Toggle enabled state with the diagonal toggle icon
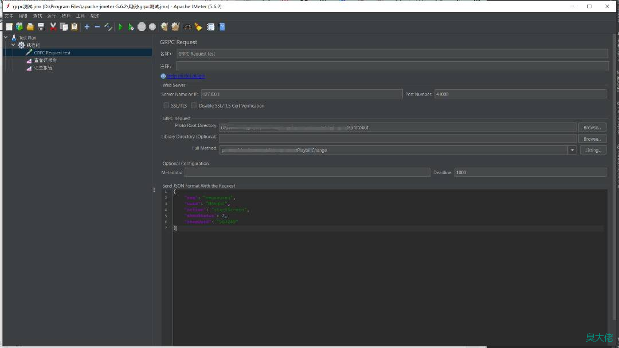Image resolution: width=619 pixels, height=348 pixels. (x=108, y=27)
